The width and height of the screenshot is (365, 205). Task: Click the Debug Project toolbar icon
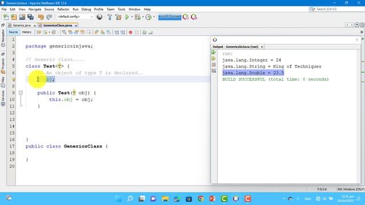tap(137, 17)
